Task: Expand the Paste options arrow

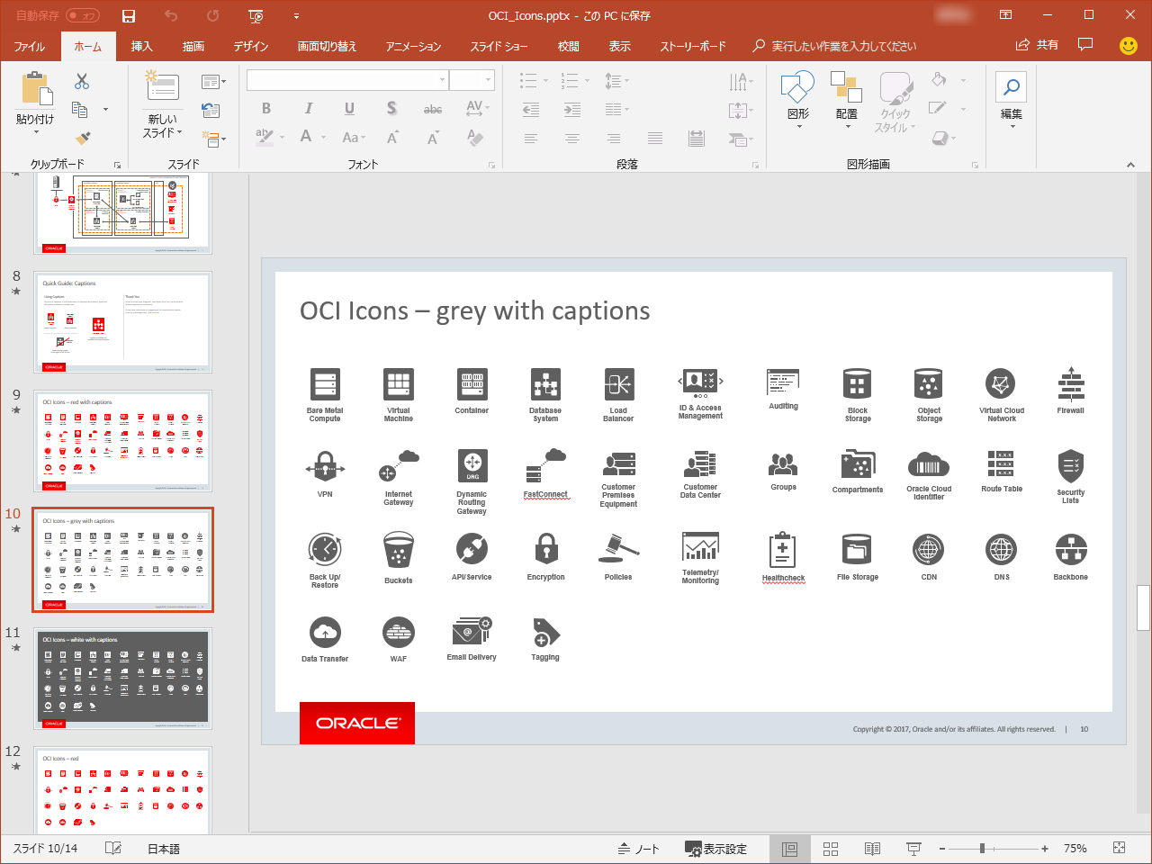Action: pos(36,132)
